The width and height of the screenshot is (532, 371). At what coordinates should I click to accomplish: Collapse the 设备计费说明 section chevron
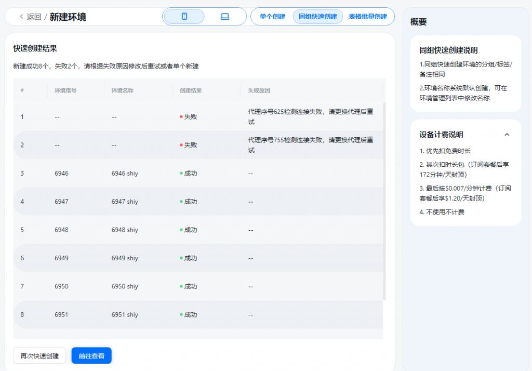click(x=507, y=135)
